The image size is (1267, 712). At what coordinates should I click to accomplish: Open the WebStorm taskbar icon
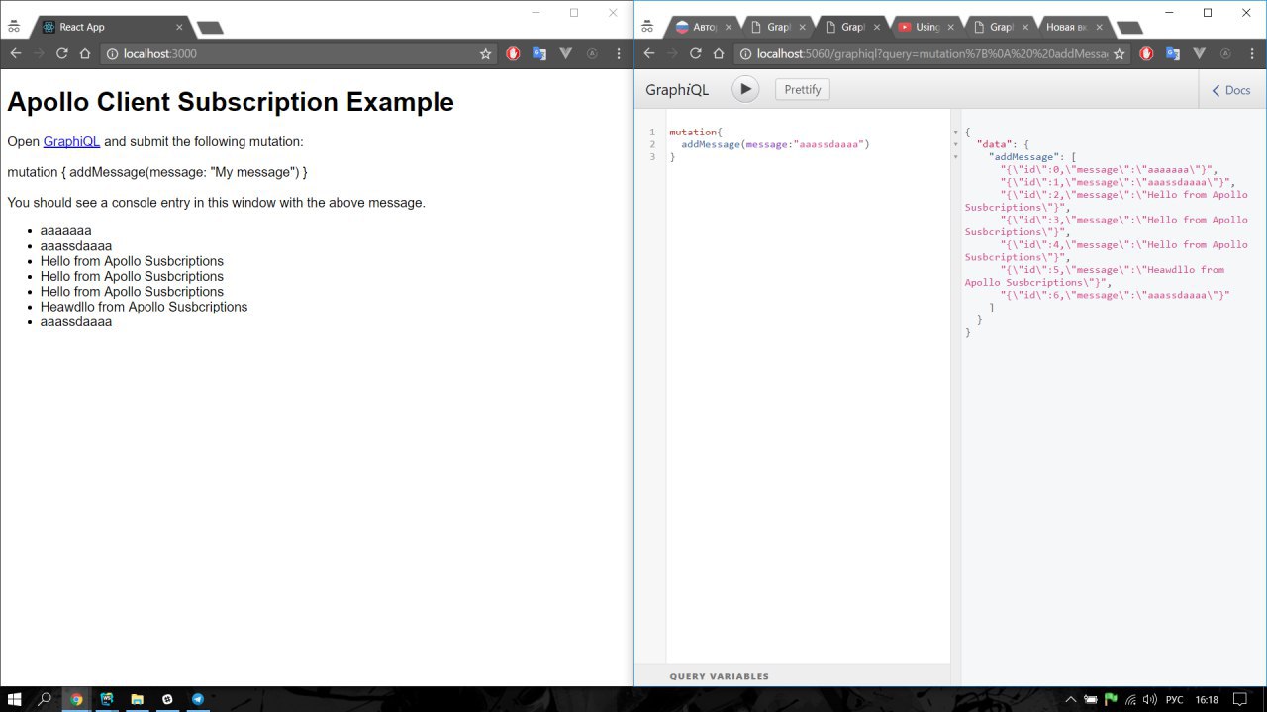click(107, 699)
